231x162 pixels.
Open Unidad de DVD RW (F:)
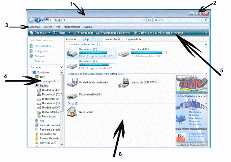(x=124, y=82)
